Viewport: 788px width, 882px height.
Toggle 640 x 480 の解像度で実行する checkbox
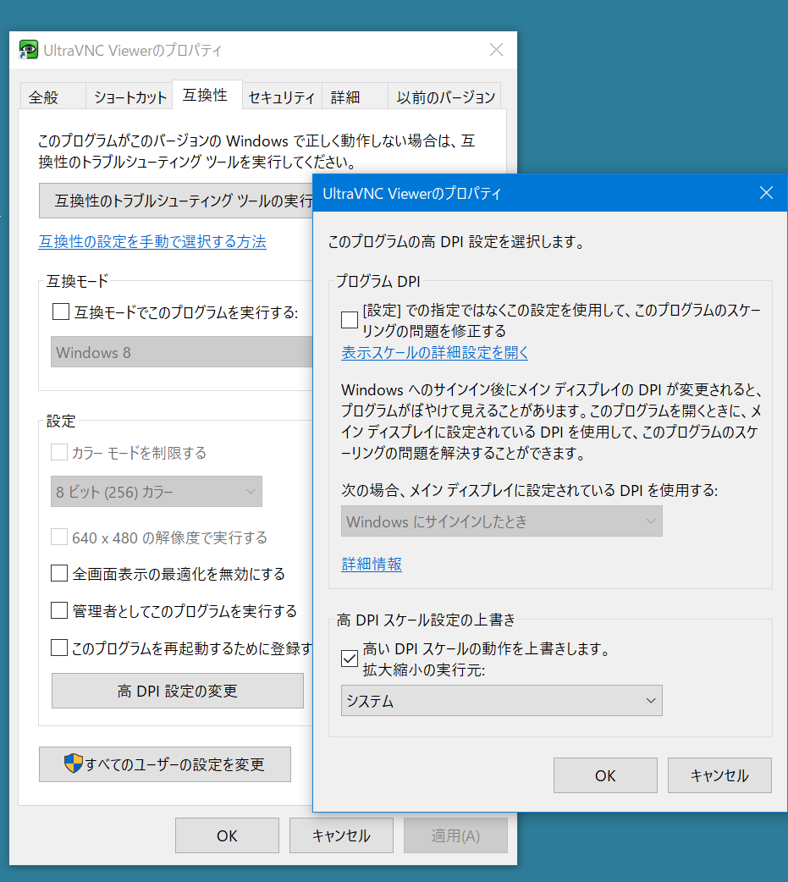click(59, 537)
